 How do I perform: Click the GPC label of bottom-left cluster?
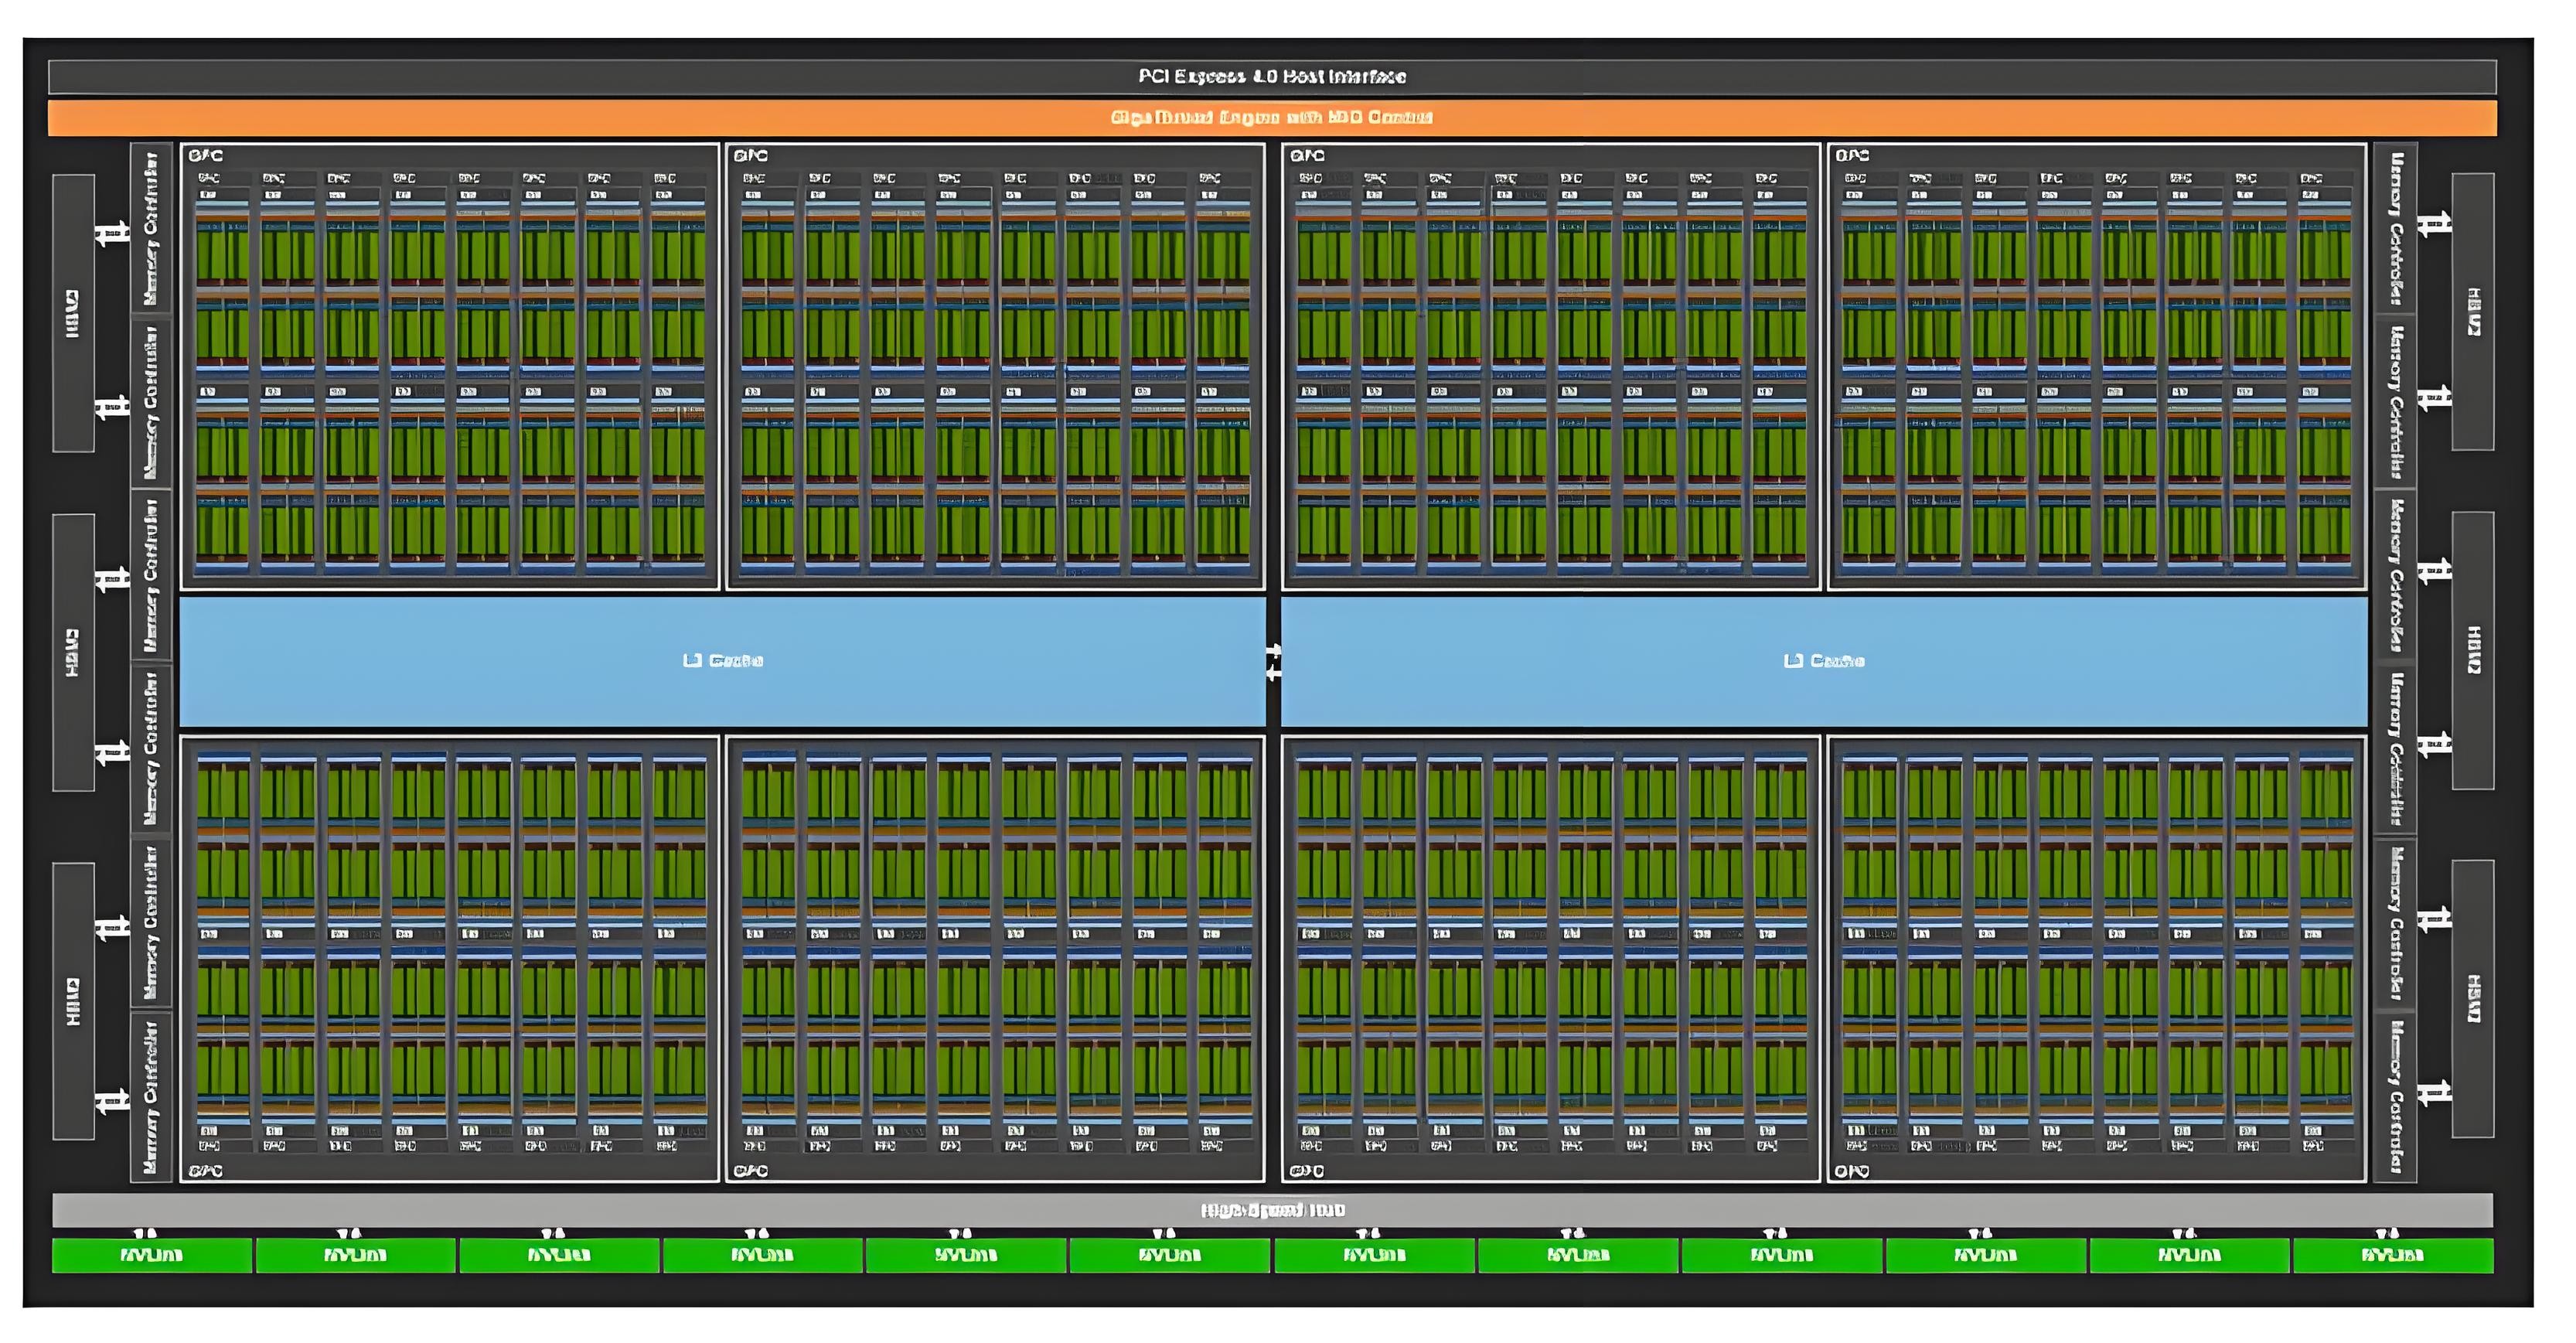tap(206, 1170)
